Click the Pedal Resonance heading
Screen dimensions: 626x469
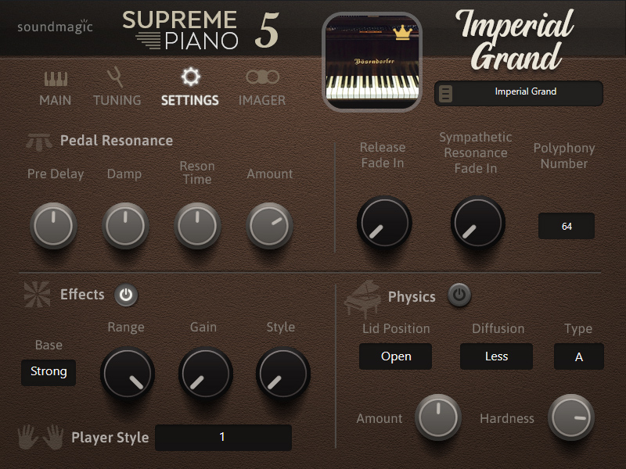point(117,141)
